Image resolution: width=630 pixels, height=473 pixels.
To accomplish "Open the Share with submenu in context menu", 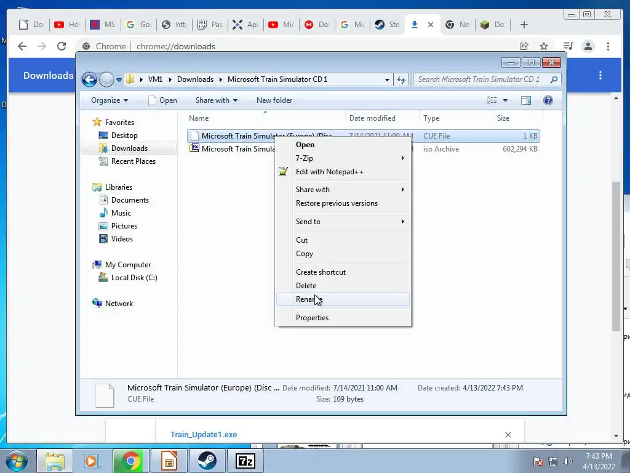I will click(343, 190).
